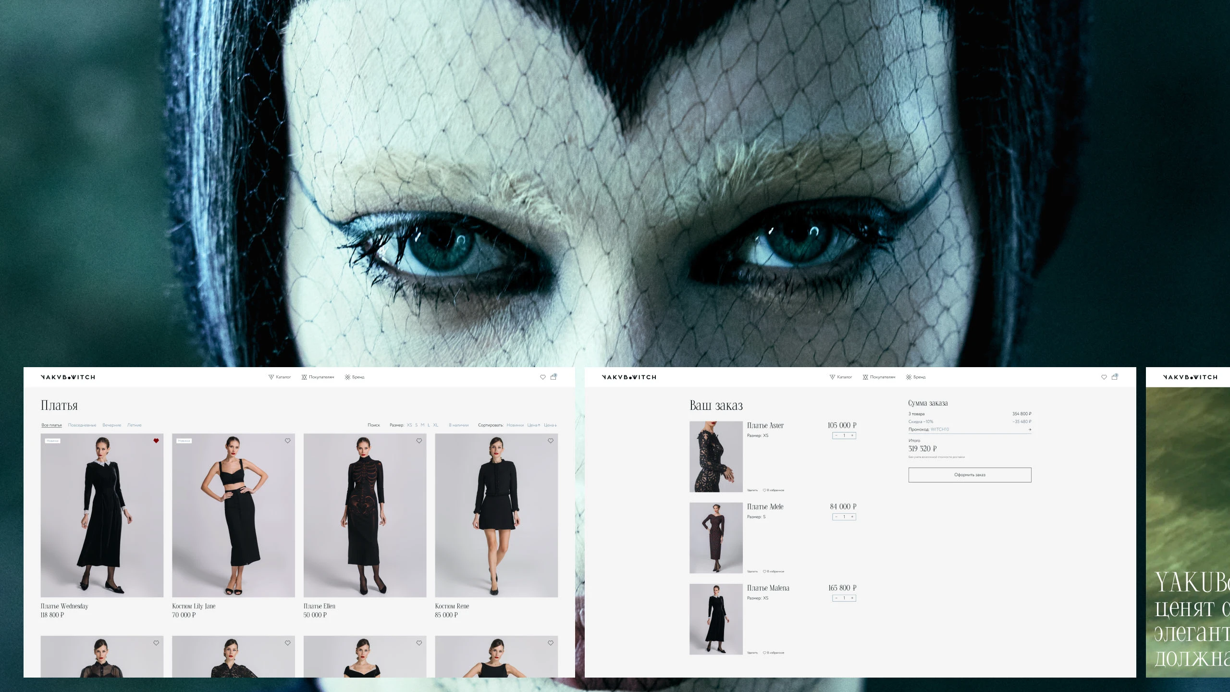Unfavorite the Платье Wednesday red heart
Viewport: 1230px width, 692px height.
click(156, 441)
